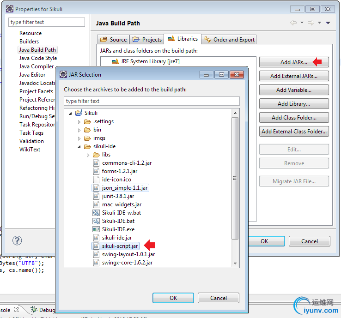
Task: Expand the libs folder node
Action: (88, 155)
